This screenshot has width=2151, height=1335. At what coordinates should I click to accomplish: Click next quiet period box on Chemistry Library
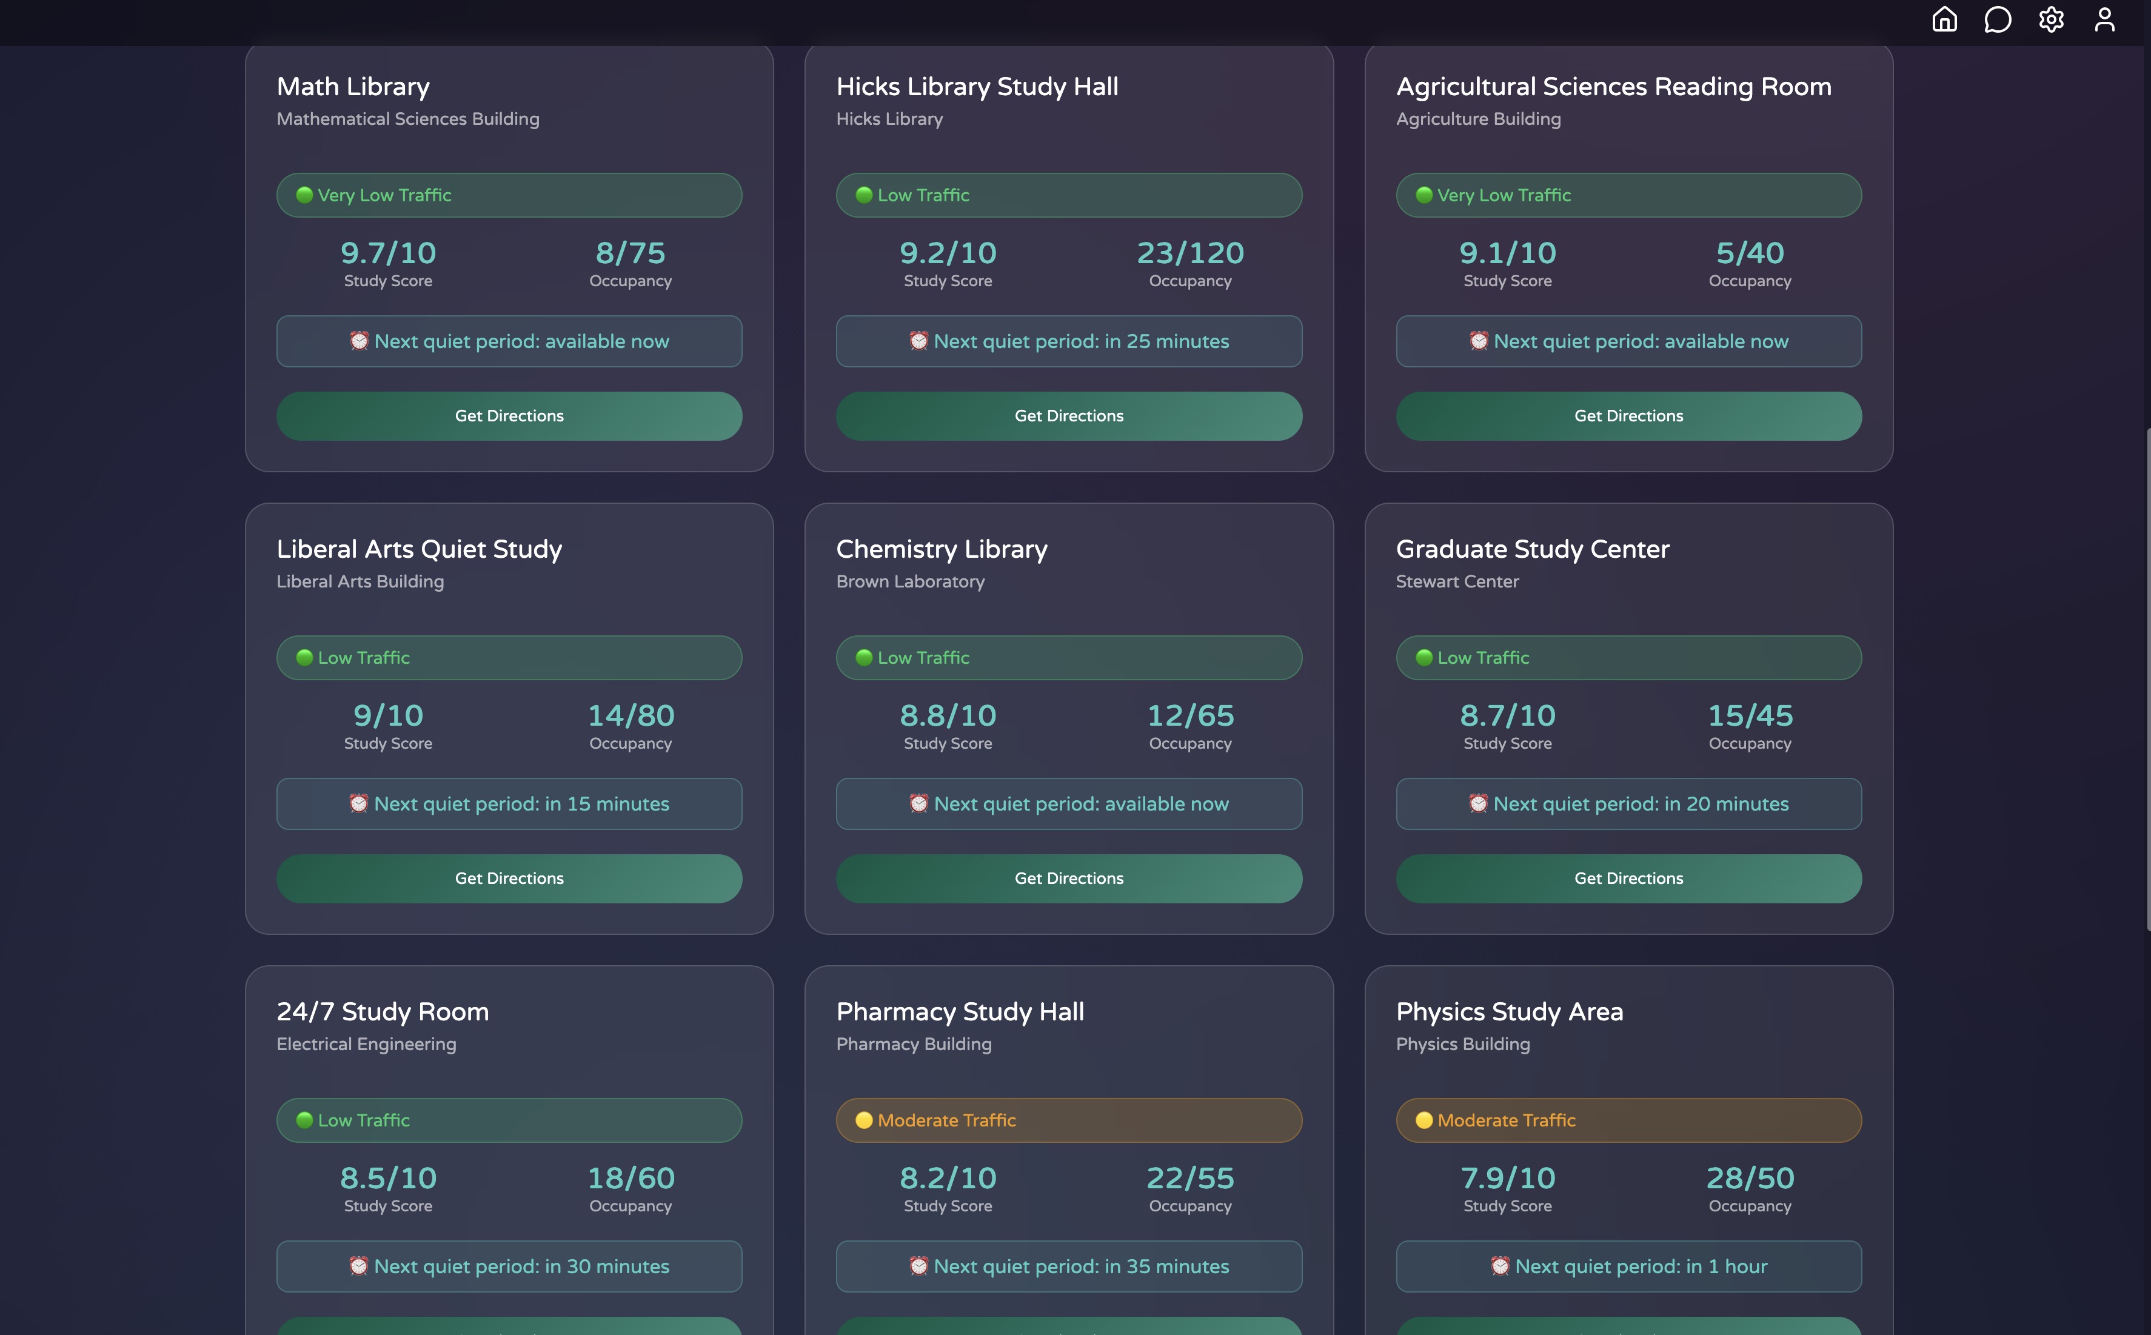1069,803
